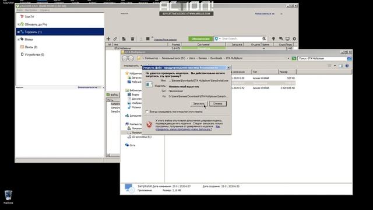The height and width of the screenshot is (210, 373).
Task: Open the Recycle Bin on desktop
Action: (8, 197)
